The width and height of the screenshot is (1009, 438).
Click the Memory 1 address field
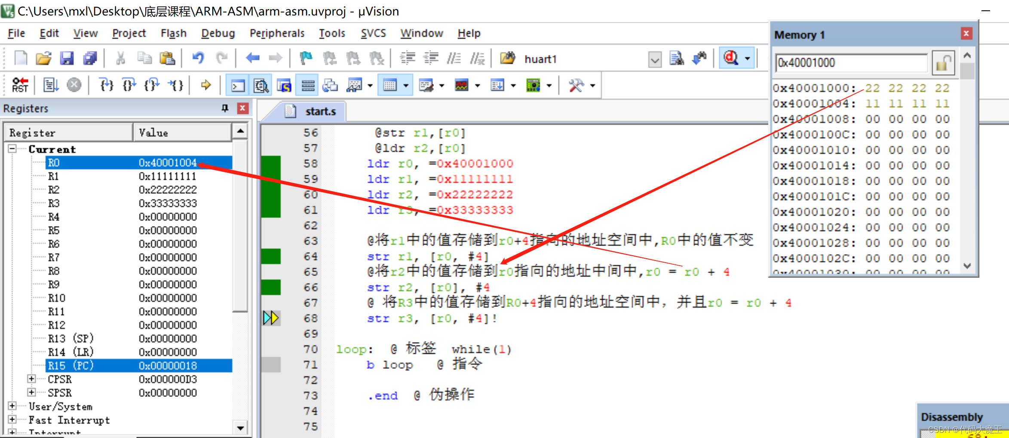coord(852,63)
